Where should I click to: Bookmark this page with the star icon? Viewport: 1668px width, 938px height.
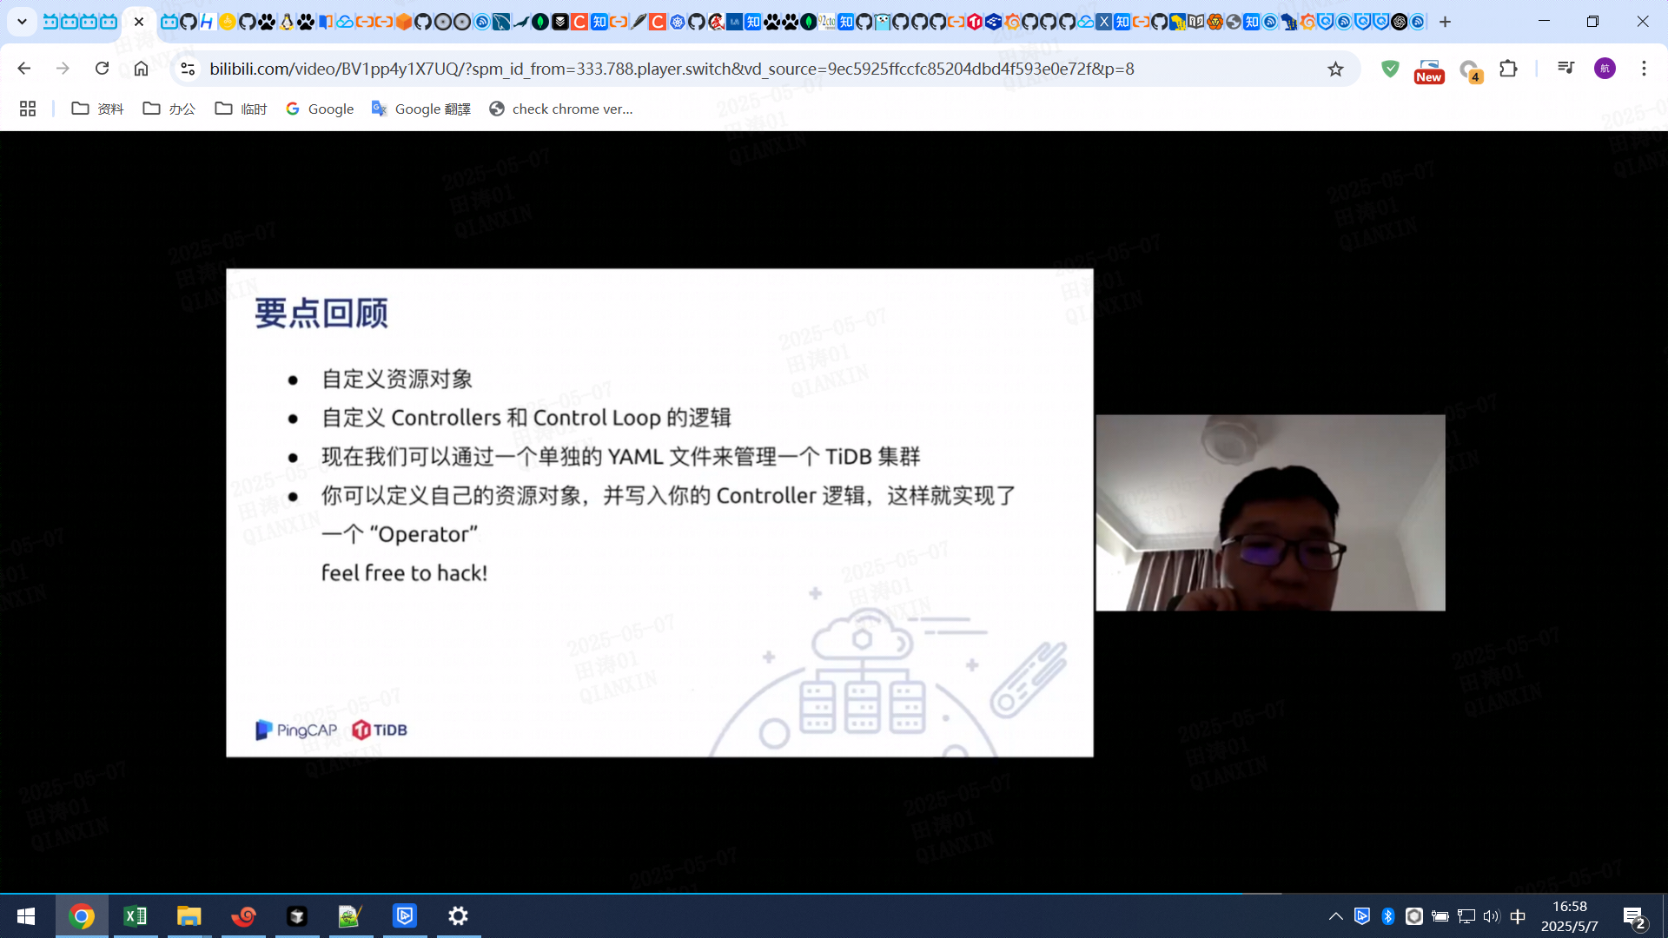[1335, 69]
